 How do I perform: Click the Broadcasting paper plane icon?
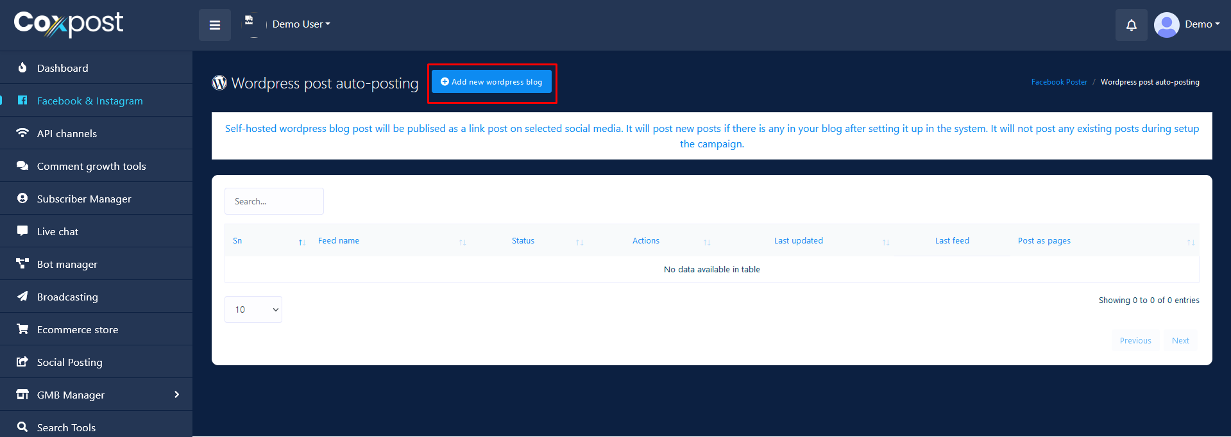click(22, 296)
